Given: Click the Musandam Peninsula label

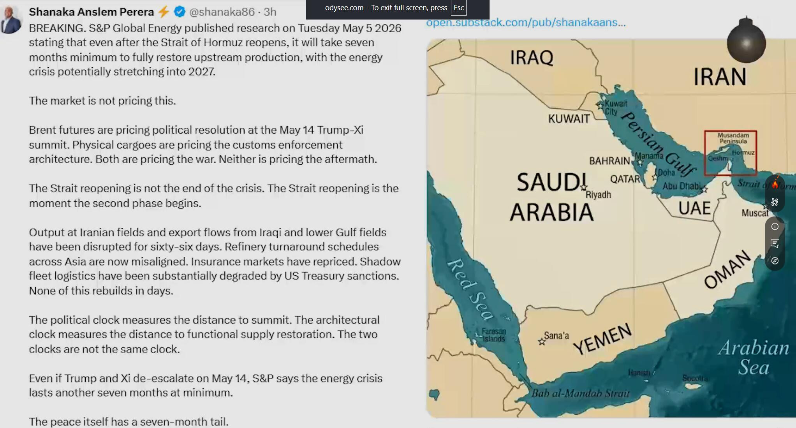Looking at the screenshot, I should tap(733, 138).
